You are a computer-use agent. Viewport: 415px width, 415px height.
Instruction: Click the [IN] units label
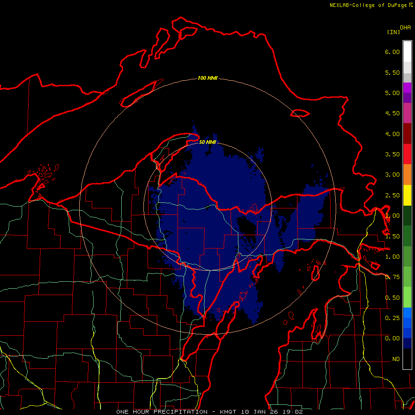point(393,32)
